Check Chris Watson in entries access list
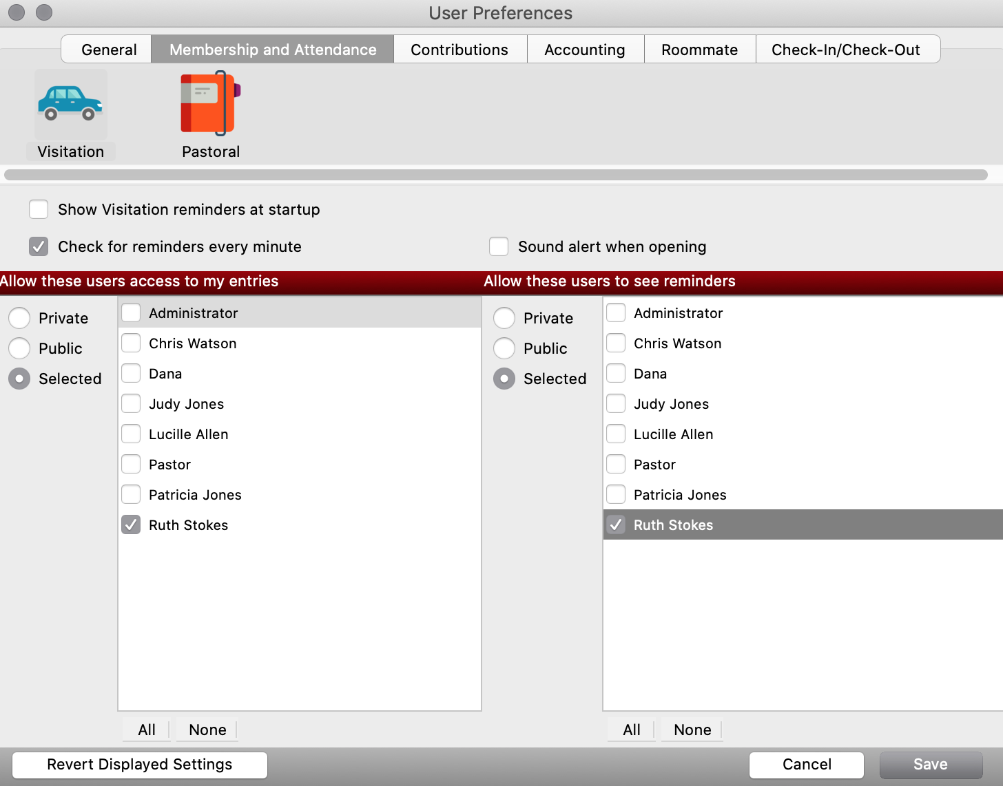The image size is (1003, 786). point(131,343)
